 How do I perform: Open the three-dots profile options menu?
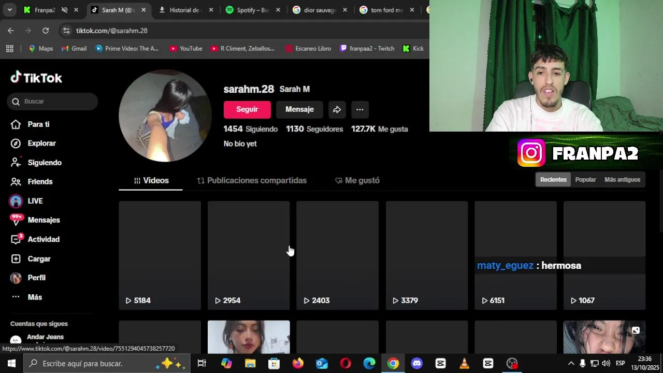359,109
